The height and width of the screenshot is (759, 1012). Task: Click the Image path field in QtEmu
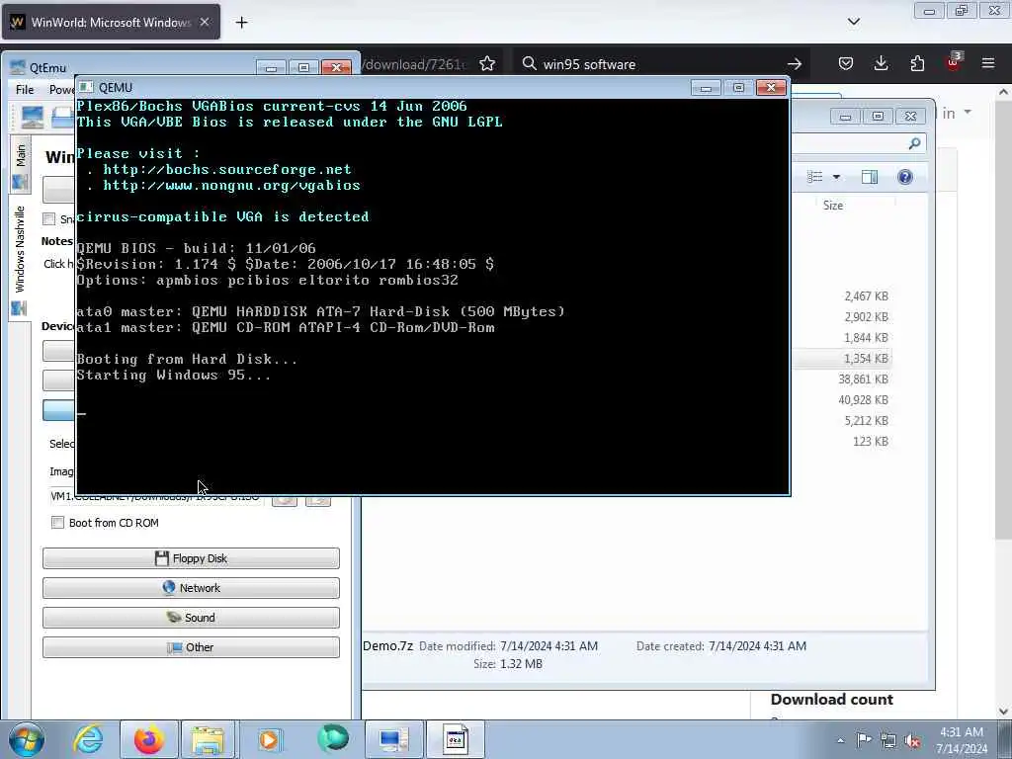point(155,497)
